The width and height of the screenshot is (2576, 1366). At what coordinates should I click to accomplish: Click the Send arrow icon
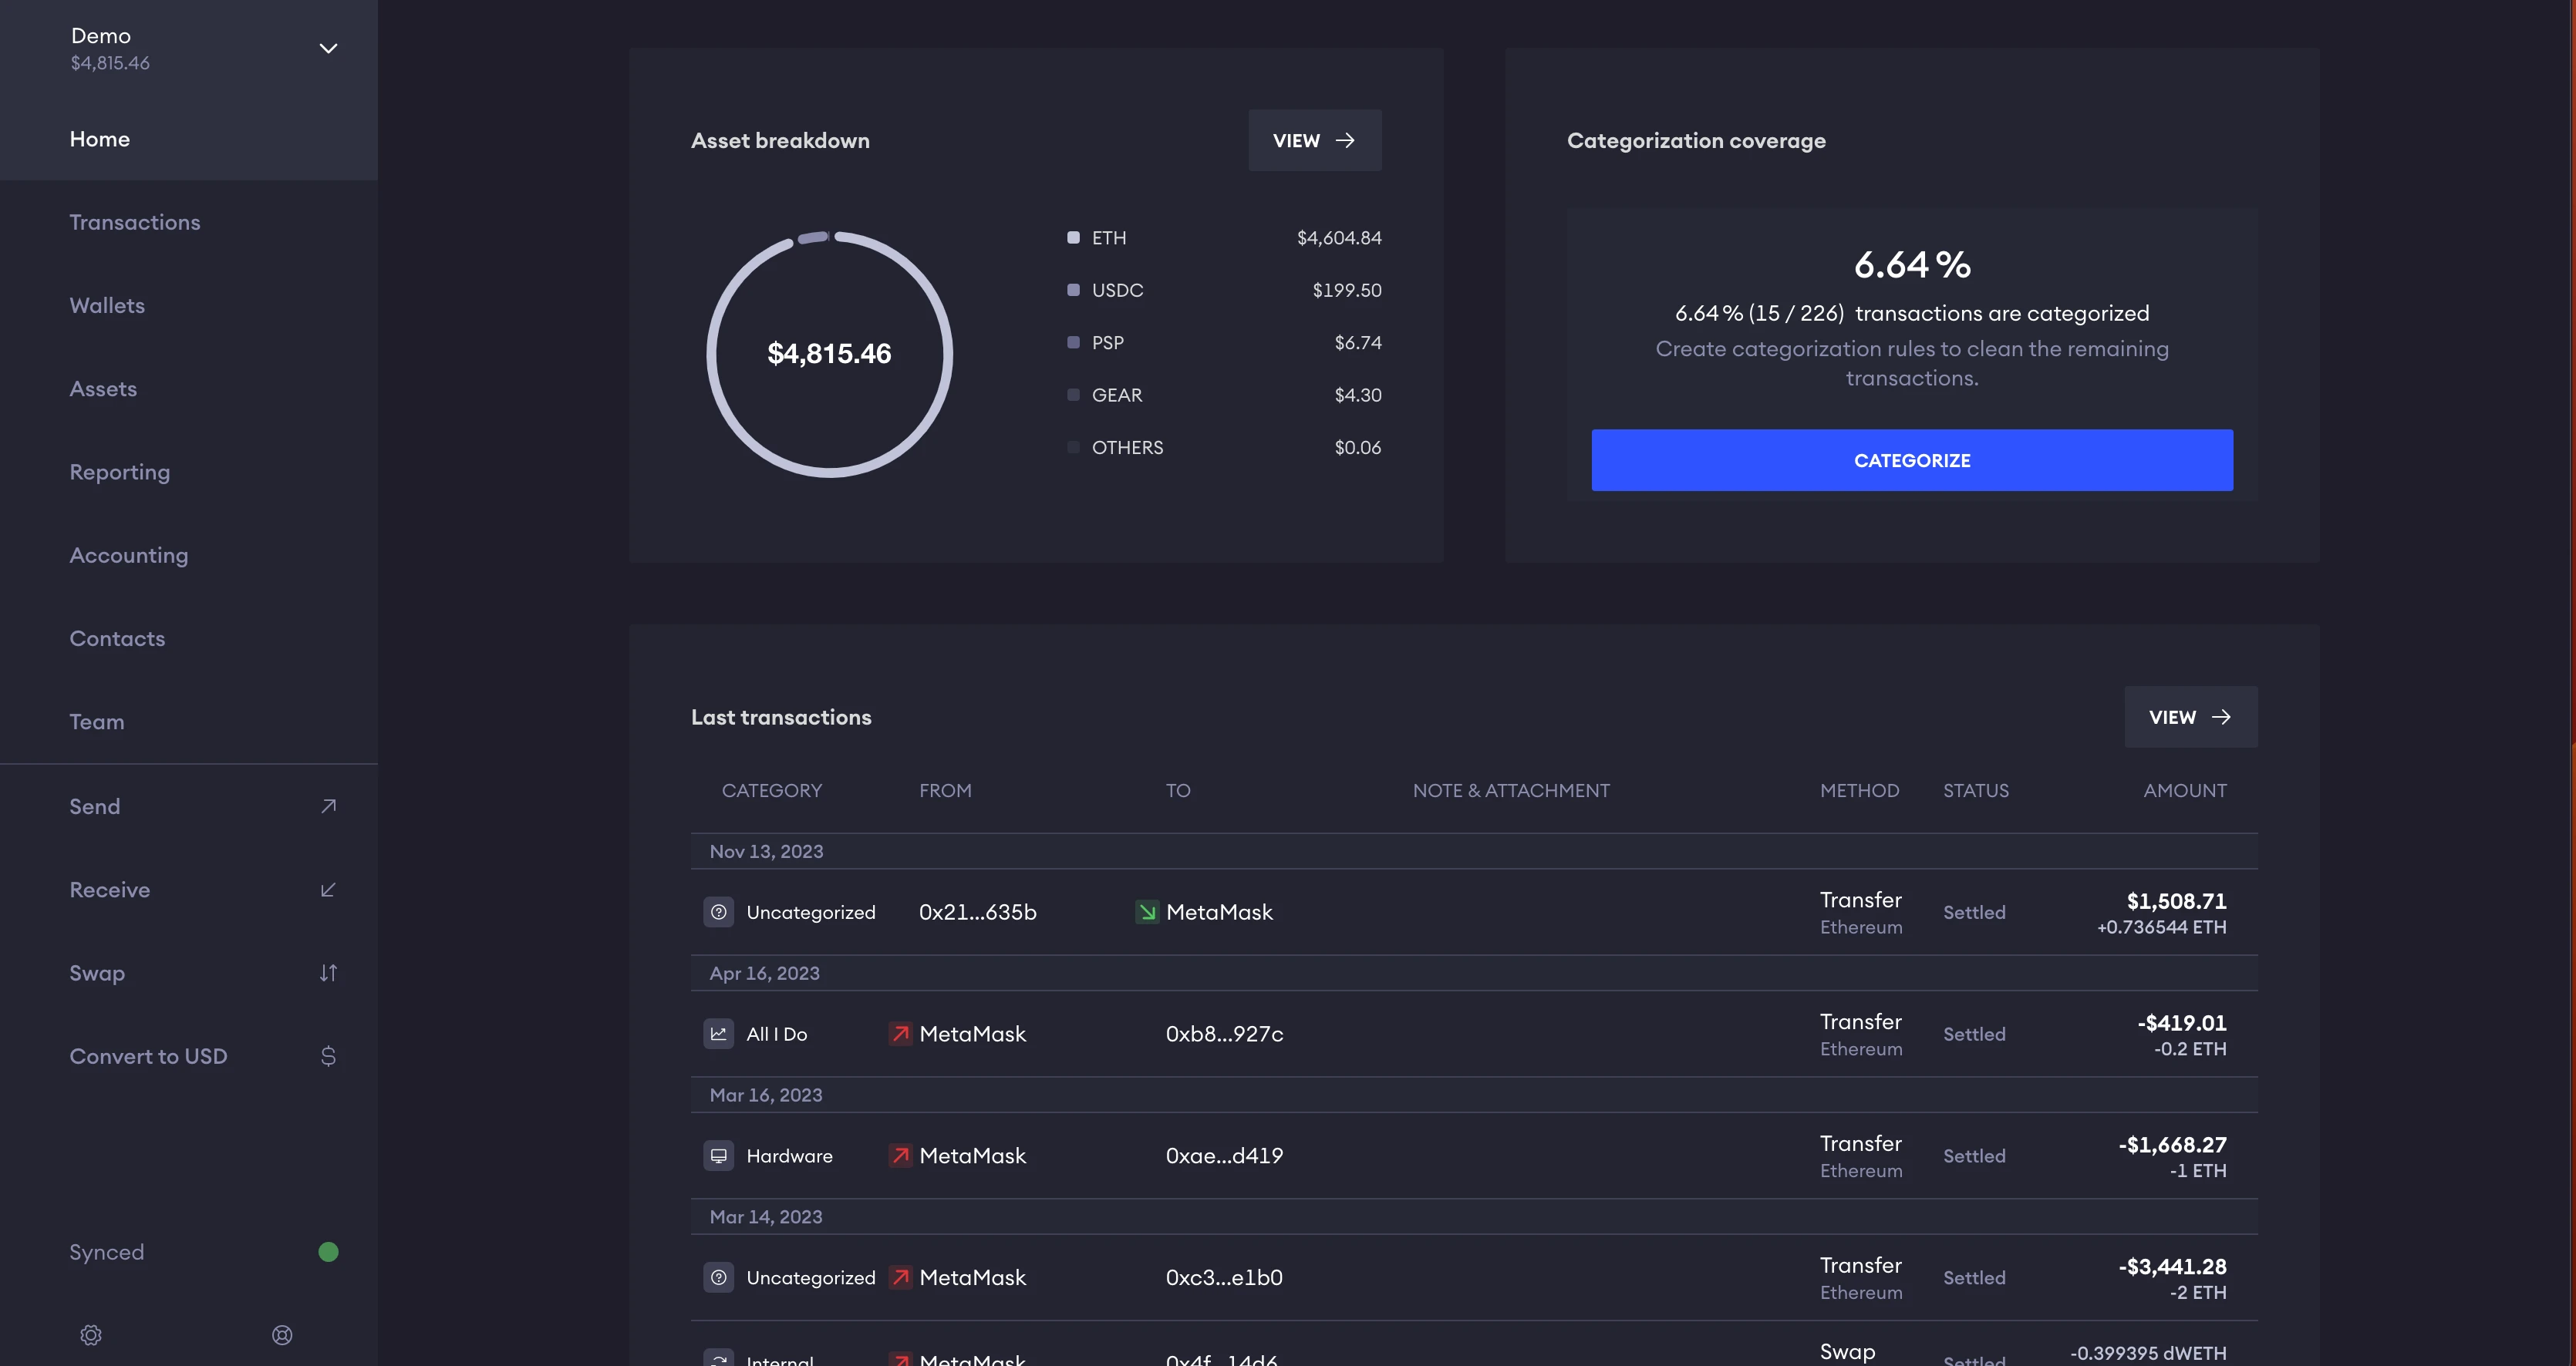[328, 806]
